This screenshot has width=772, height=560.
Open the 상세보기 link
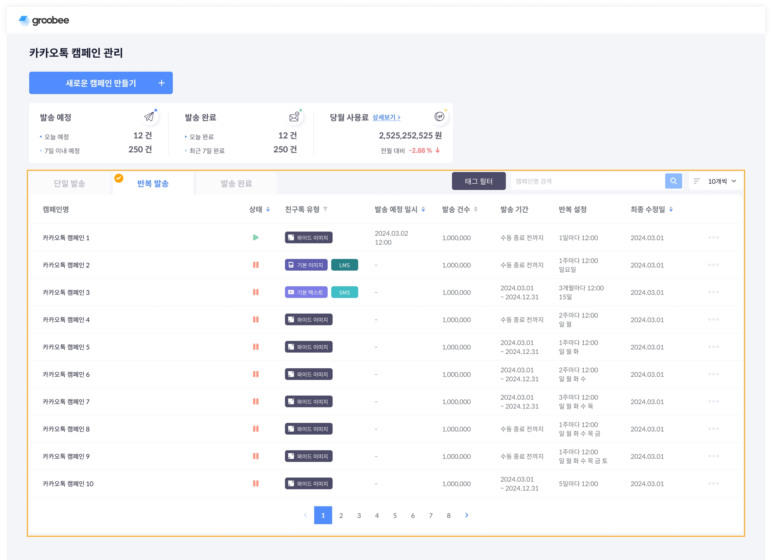pyautogui.click(x=386, y=117)
